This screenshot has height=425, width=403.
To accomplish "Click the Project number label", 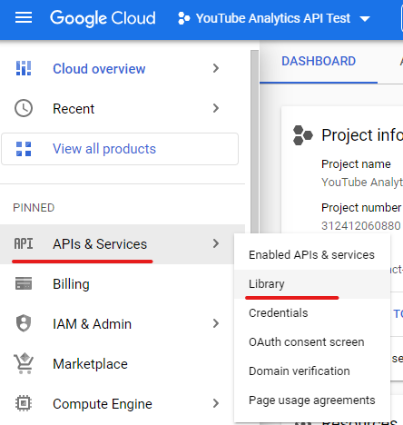I will pyautogui.click(x=361, y=208).
